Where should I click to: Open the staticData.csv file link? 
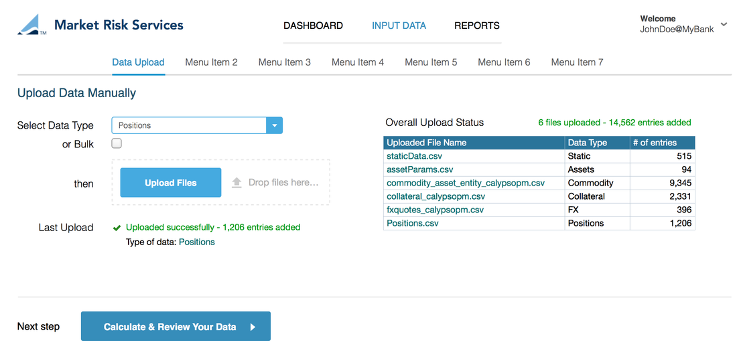point(414,156)
